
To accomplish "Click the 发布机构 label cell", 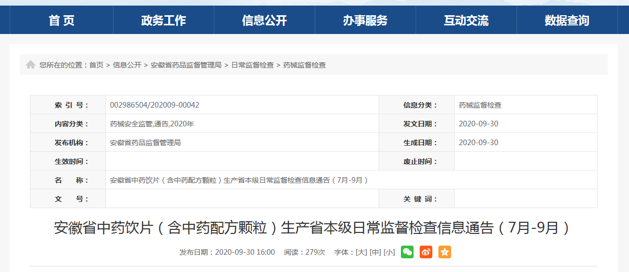I will click(68, 143).
